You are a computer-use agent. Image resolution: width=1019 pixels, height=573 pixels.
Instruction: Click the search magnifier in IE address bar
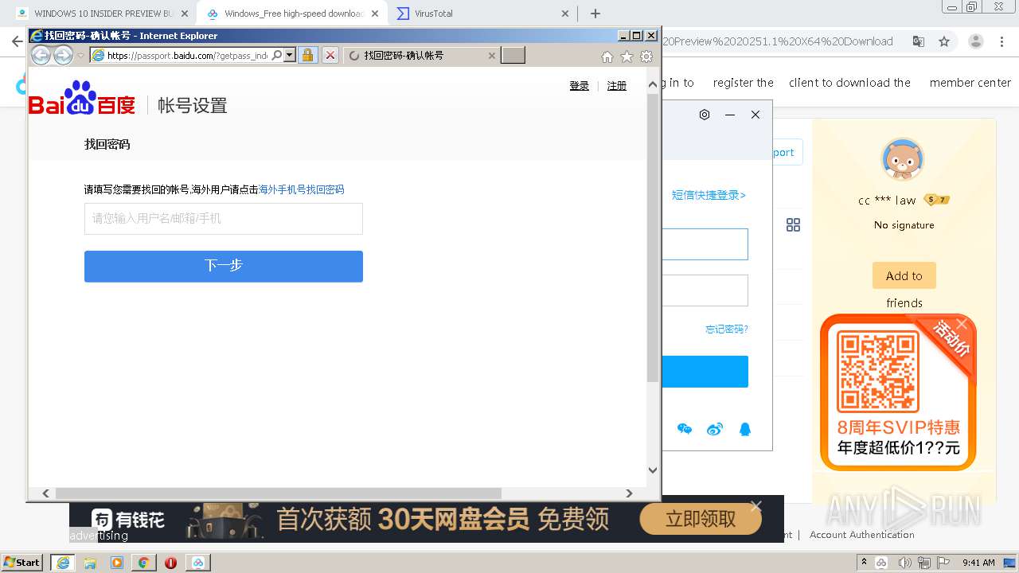[277, 55]
